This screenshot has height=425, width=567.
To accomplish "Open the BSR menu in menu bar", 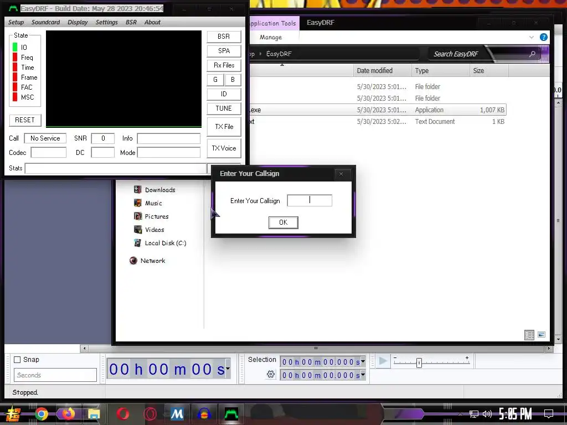I will point(131,22).
